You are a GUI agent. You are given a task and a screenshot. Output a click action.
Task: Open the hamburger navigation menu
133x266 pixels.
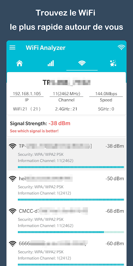(x=12, y=48)
